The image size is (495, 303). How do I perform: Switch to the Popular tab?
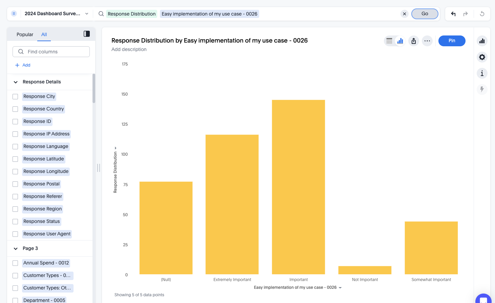25,34
